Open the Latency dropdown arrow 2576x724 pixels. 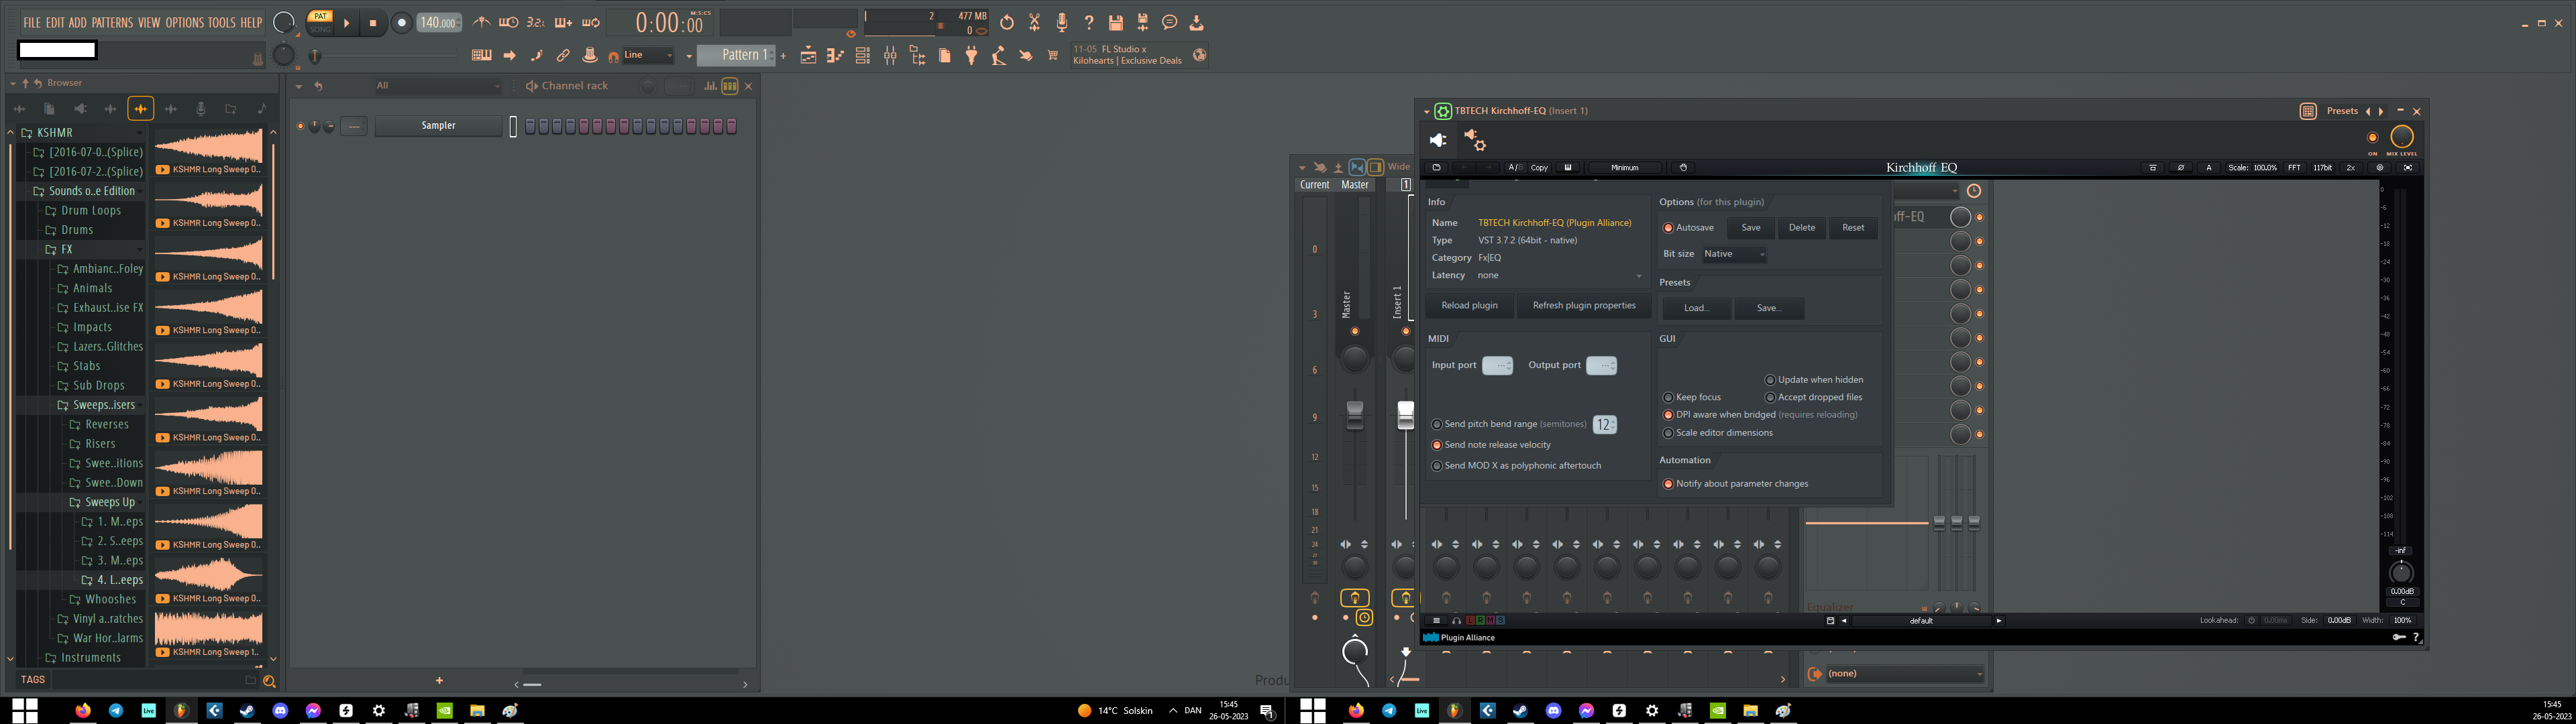[x=1638, y=276]
